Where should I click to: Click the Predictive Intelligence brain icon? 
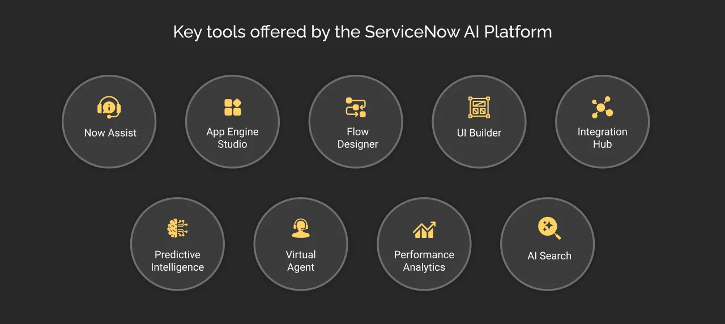coord(177,228)
